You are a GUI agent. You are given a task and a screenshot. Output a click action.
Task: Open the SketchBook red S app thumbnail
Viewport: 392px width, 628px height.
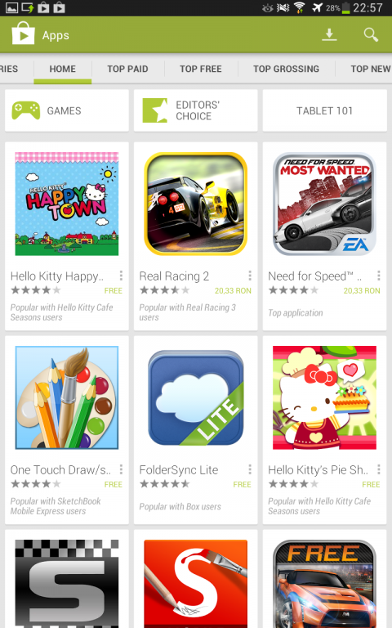pos(196,584)
